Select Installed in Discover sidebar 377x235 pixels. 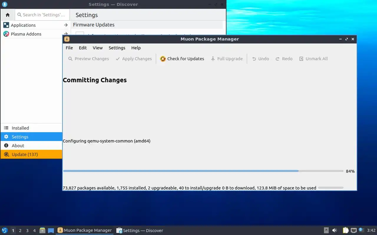click(31, 128)
